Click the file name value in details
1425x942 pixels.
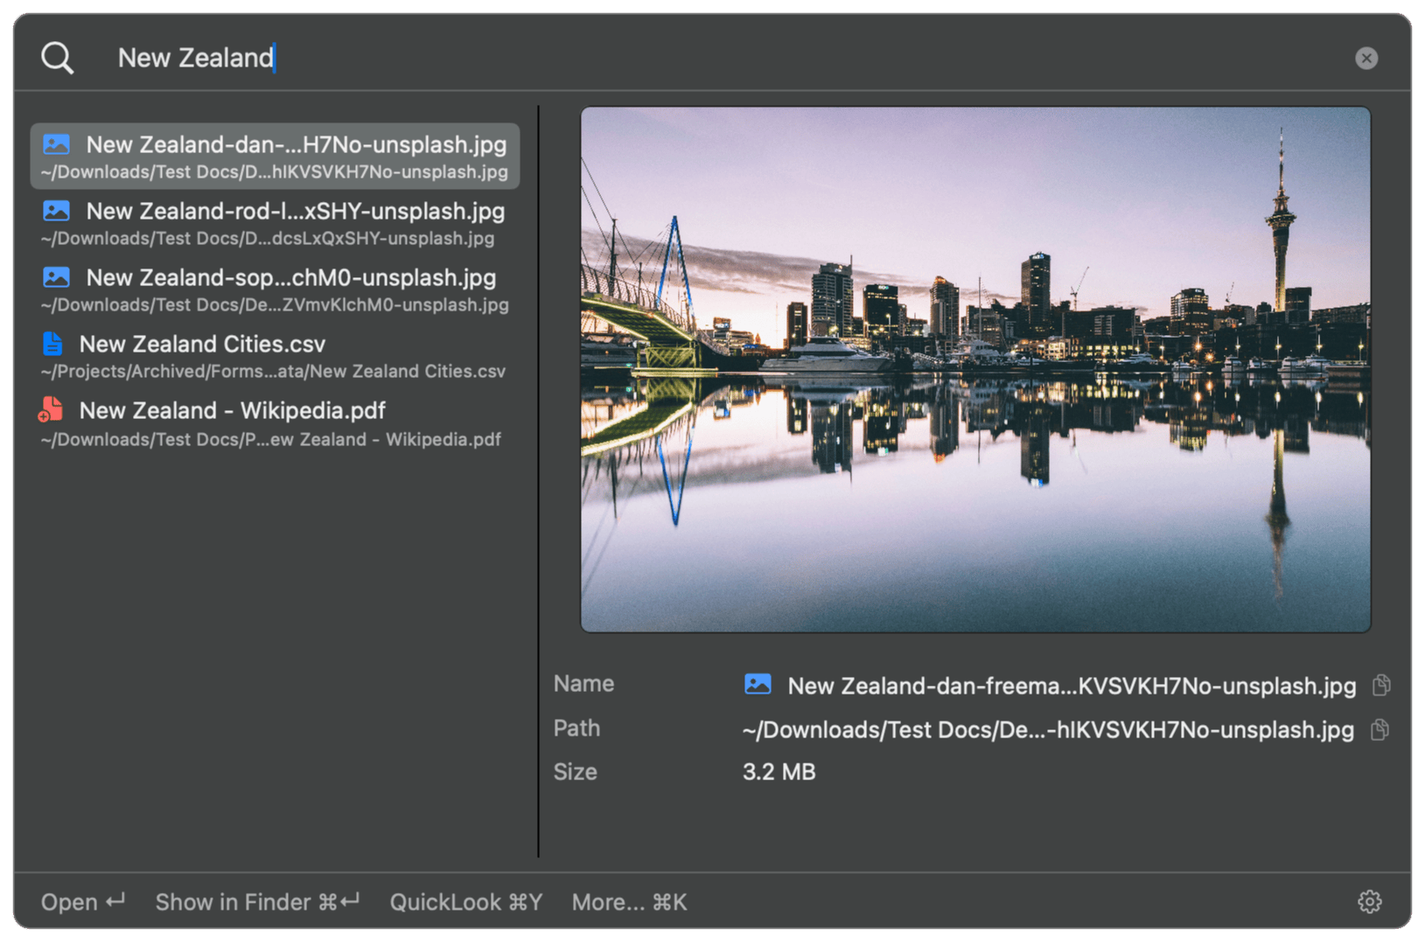[1072, 686]
